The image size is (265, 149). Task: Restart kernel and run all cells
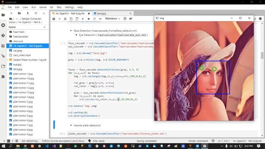point(100,19)
